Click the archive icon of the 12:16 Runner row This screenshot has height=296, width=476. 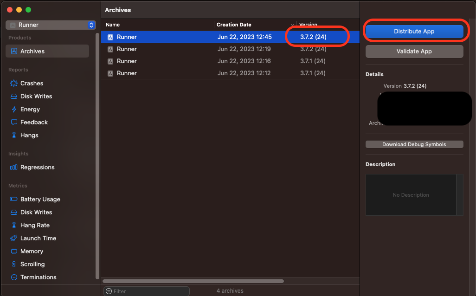tap(110, 61)
